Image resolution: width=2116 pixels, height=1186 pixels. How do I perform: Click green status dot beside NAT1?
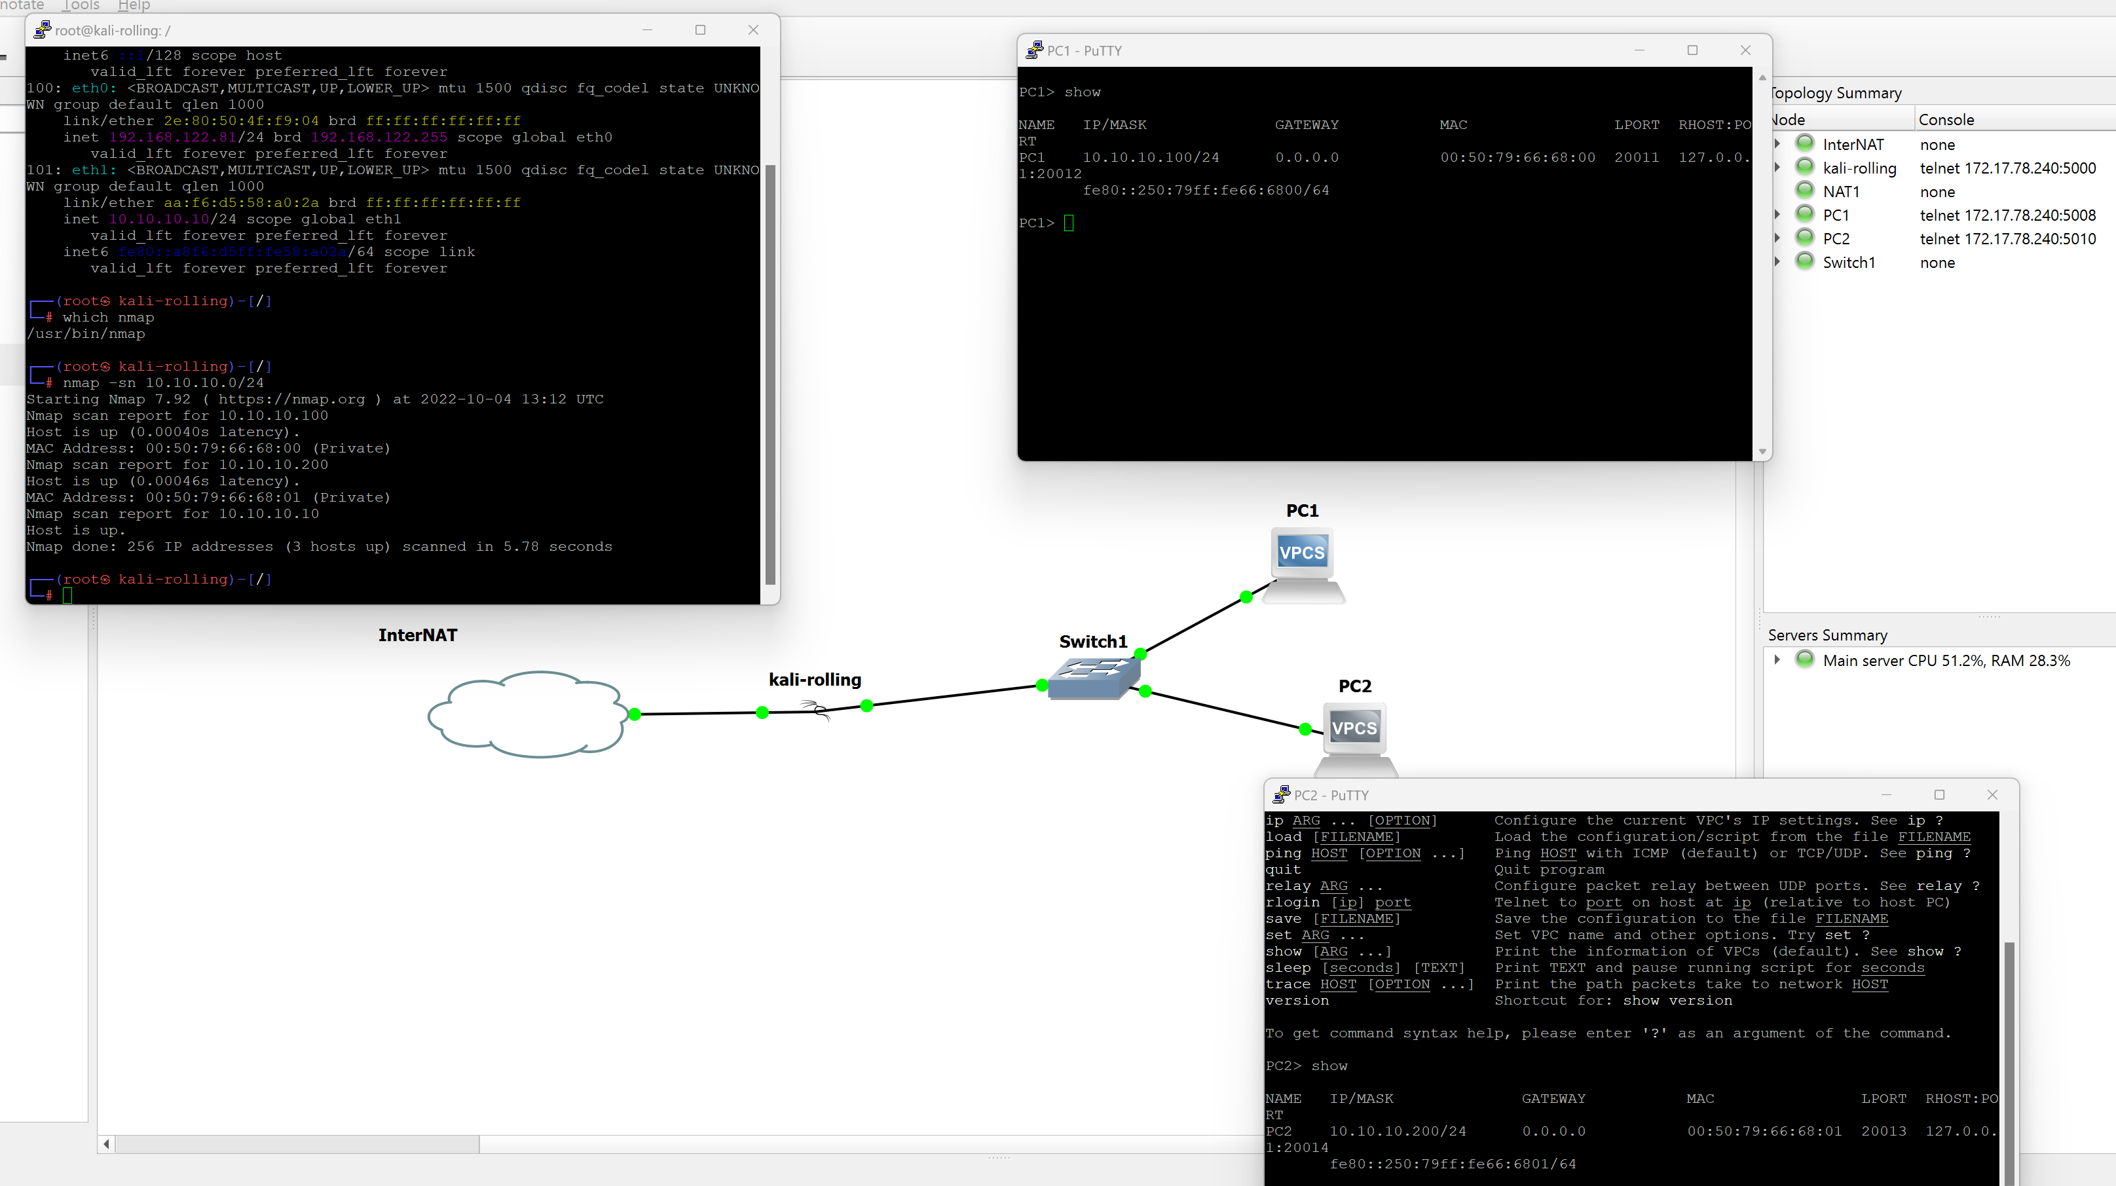pos(1805,191)
